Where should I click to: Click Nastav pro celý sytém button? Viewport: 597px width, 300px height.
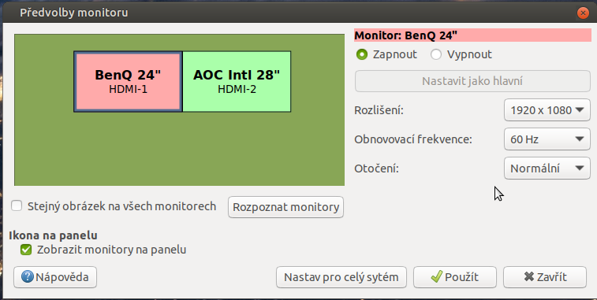pyautogui.click(x=341, y=277)
